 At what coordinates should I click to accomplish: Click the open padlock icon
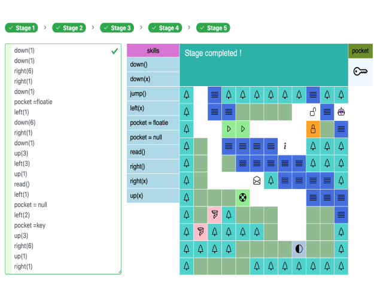(x=313, y=111)
